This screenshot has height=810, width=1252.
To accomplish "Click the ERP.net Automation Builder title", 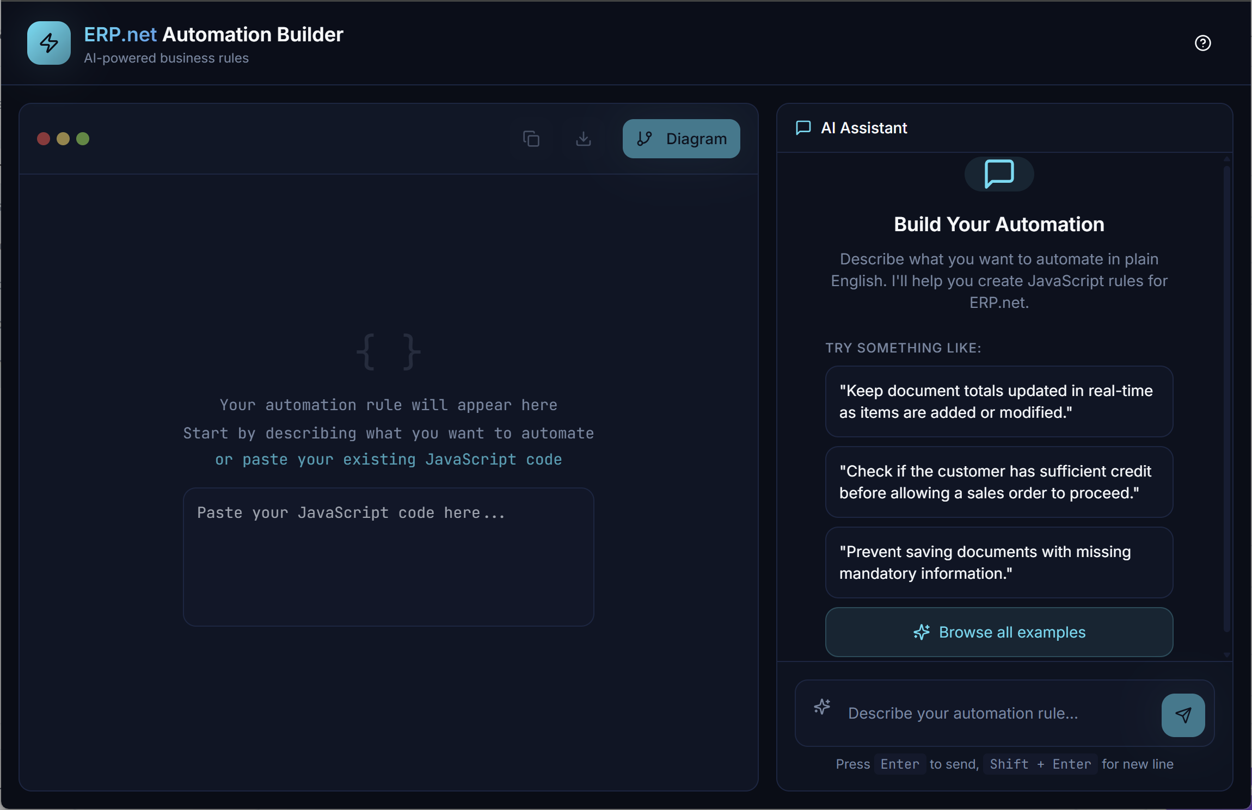I will tap(214, 34).
